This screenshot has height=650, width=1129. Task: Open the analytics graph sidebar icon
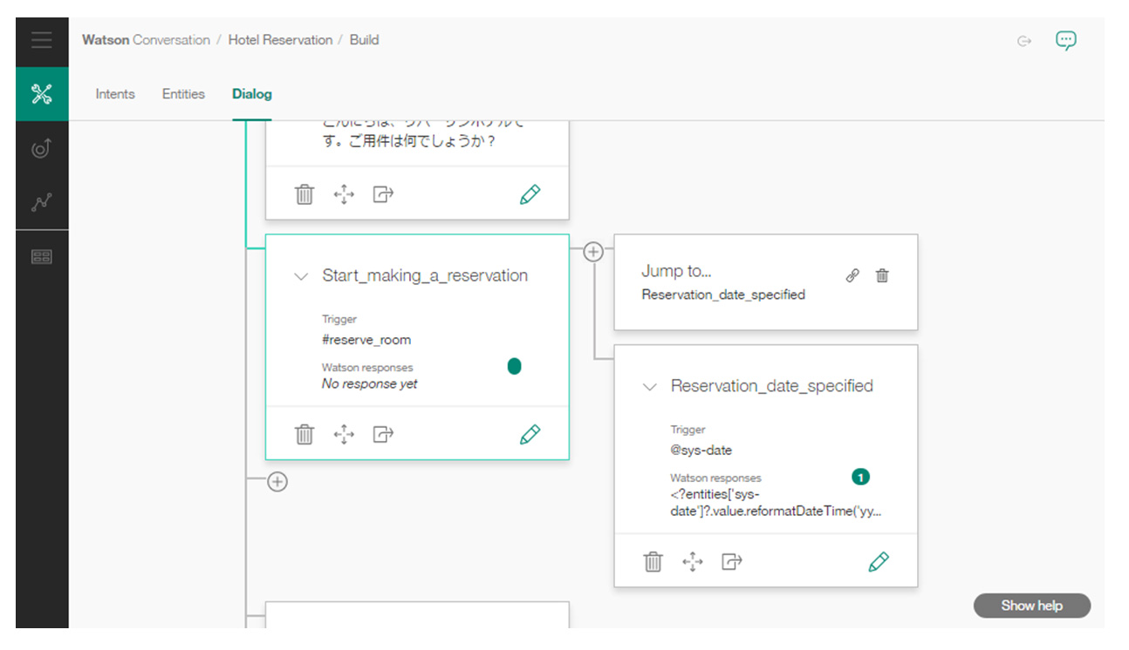click(x=41, y=202)
